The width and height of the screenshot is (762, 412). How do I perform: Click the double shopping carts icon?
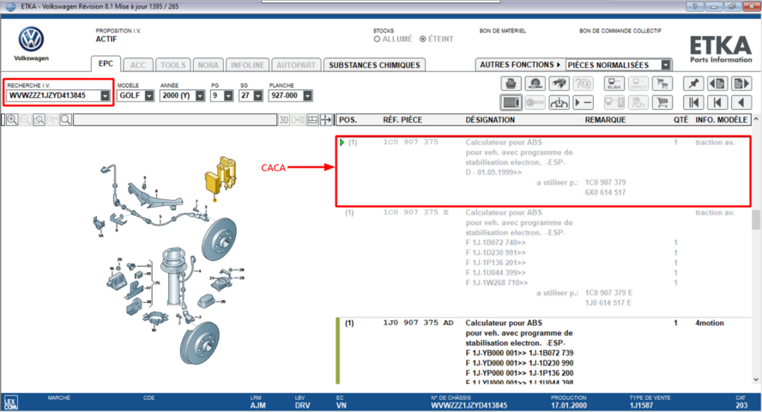tap(662, 83)
